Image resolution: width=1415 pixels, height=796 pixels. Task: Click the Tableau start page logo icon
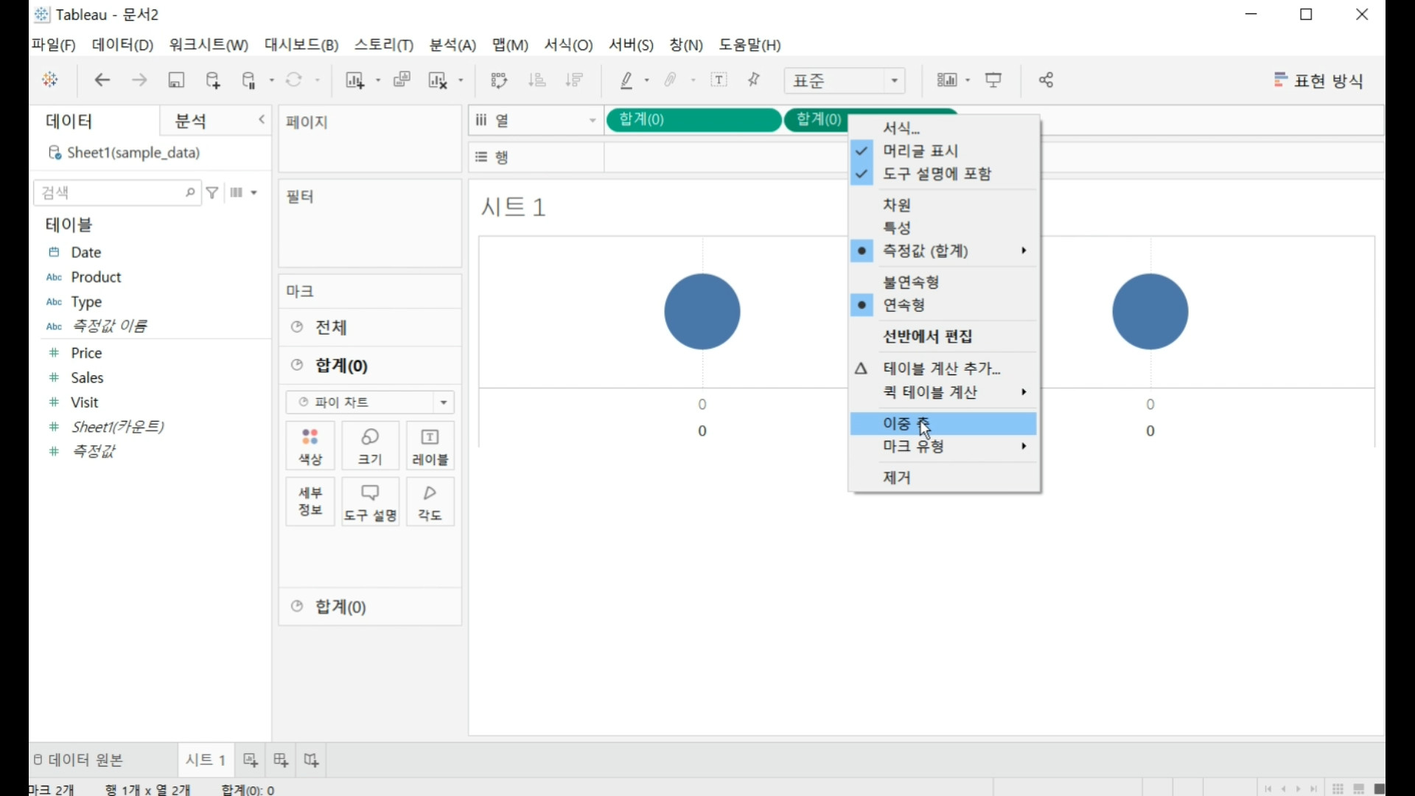pos(50,80)
